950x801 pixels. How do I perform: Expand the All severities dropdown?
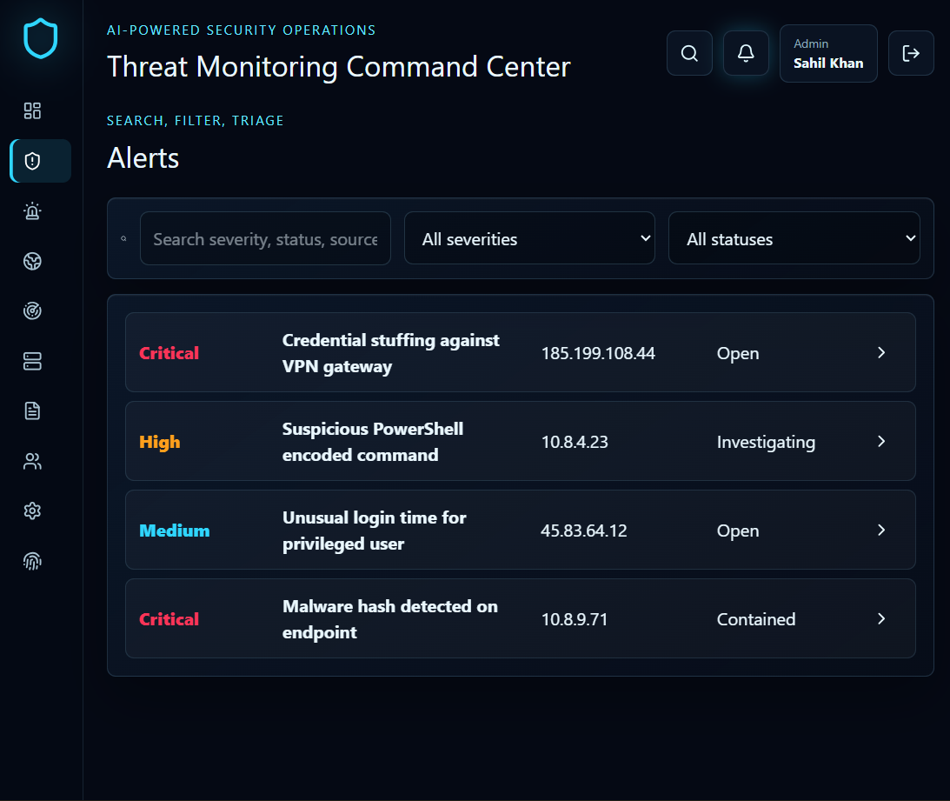[x=529, y=238]
